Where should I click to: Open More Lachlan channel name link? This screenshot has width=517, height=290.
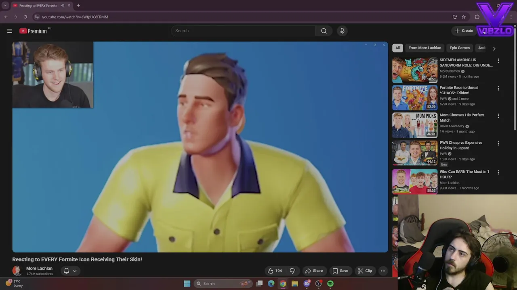(39, 268)
